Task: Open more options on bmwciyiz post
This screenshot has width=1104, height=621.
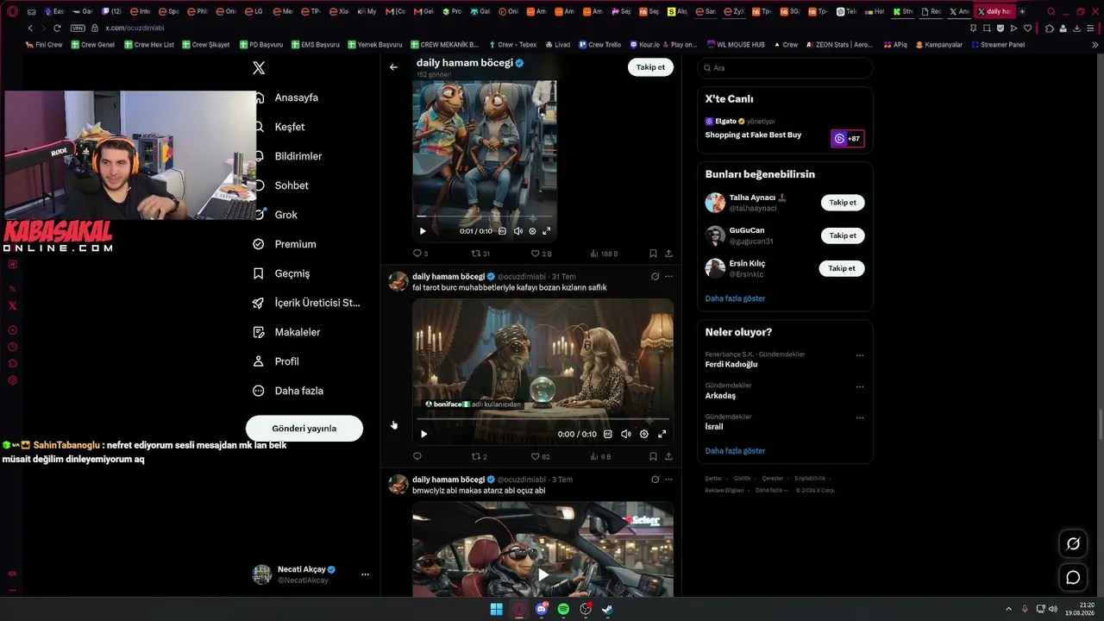Action: (668, 480)
